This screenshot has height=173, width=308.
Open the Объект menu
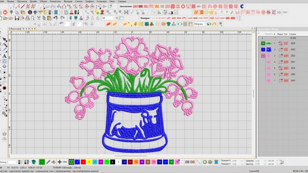tap(43, 1)
